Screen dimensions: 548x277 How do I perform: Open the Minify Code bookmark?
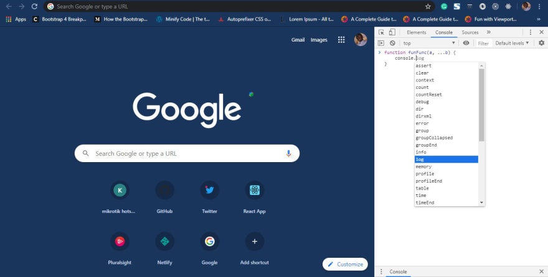[x=183, y=19]
